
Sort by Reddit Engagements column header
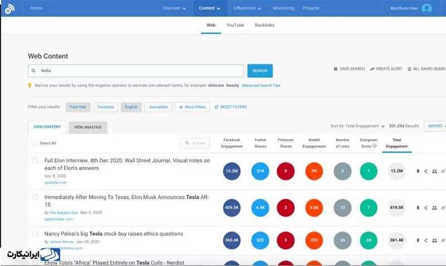[314, 143]
